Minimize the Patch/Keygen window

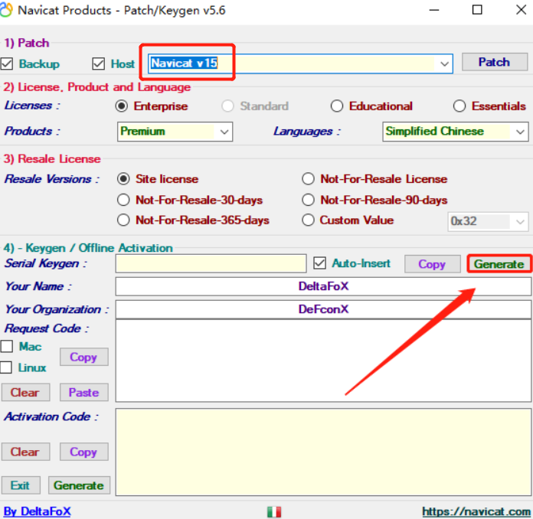coord(434,10)
